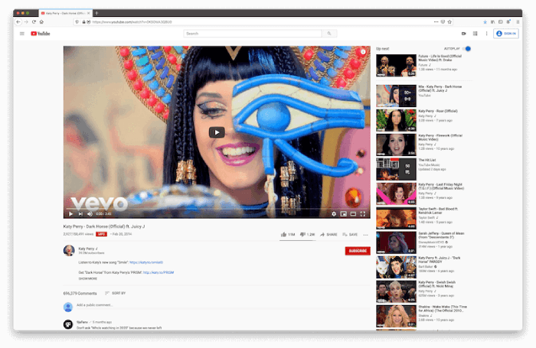
Task: Click SHARE below the video
Action: pyautogui.click(x=328, y=235)
